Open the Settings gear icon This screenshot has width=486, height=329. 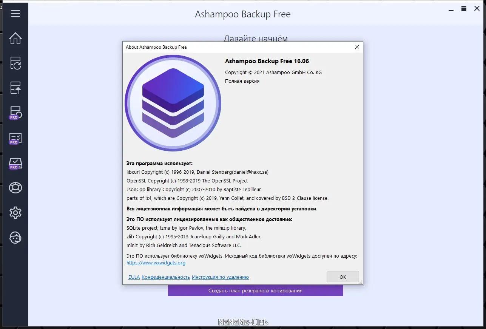tap(15, 213)
